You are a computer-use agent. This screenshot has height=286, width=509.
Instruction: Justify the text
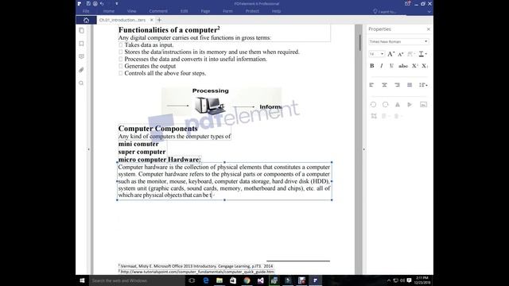[x=410, y=85]
